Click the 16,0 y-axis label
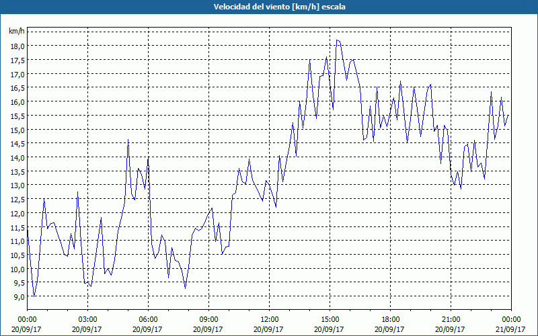 17,102
